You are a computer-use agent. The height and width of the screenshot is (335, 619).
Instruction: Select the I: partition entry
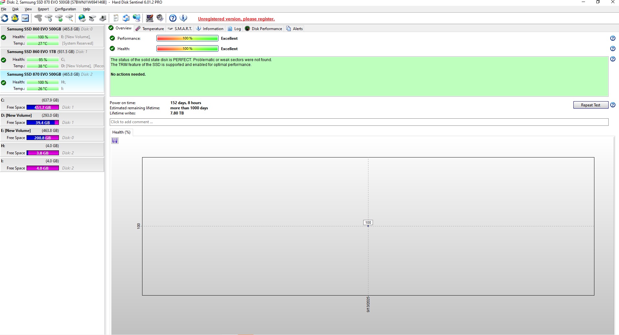[52, 164]
